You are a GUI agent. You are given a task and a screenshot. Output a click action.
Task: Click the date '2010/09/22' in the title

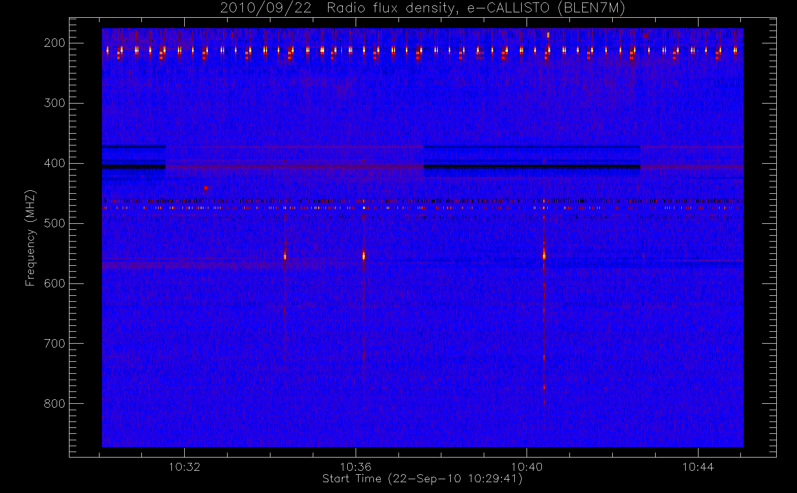point(266,8)
